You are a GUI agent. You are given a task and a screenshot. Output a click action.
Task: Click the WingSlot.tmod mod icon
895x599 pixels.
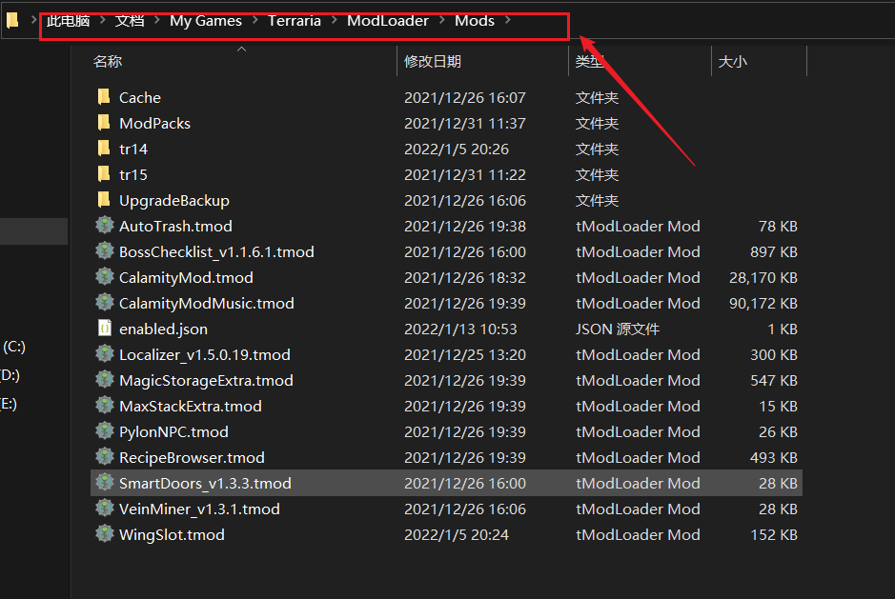point(104,534)
